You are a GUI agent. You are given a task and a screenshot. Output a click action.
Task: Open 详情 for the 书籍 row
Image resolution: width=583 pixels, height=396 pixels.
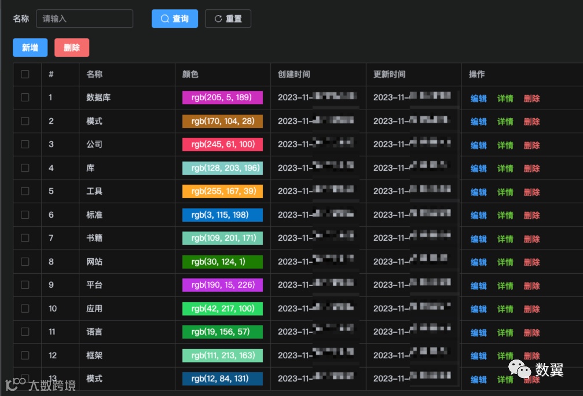coord(505,239)
